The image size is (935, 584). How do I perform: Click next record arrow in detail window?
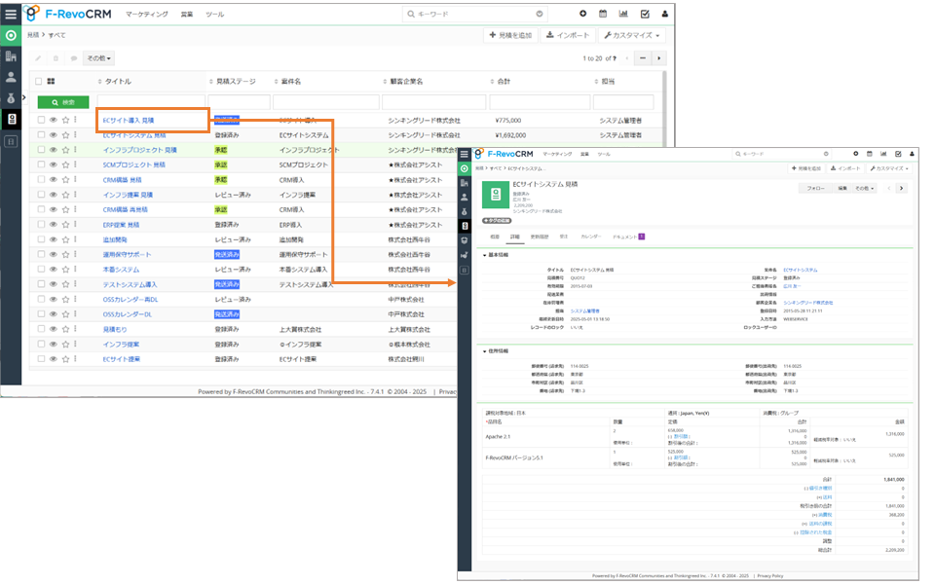pos(901,188)
